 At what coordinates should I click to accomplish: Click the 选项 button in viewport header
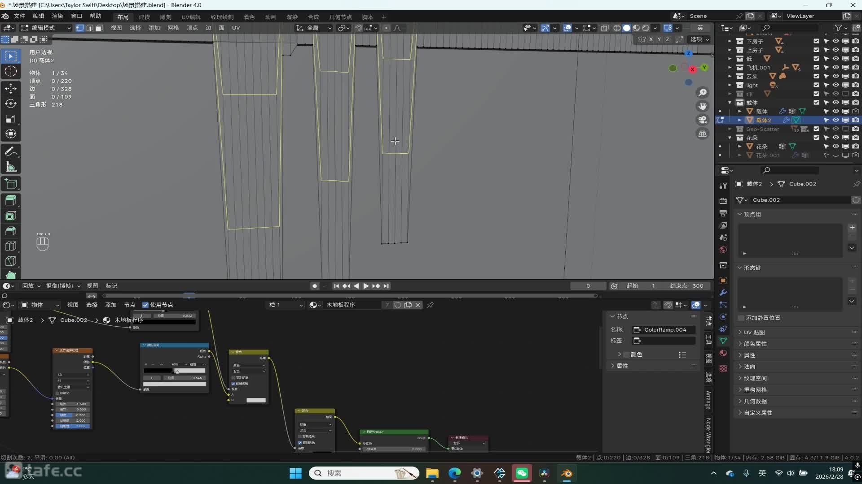(699, 39)
